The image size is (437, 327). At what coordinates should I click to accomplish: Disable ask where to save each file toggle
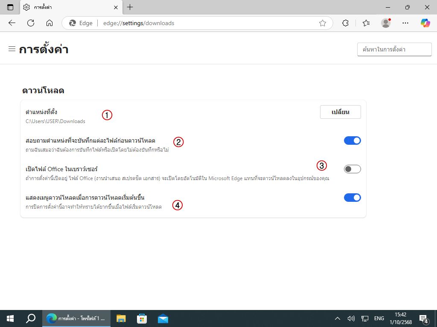coord(352,141)
